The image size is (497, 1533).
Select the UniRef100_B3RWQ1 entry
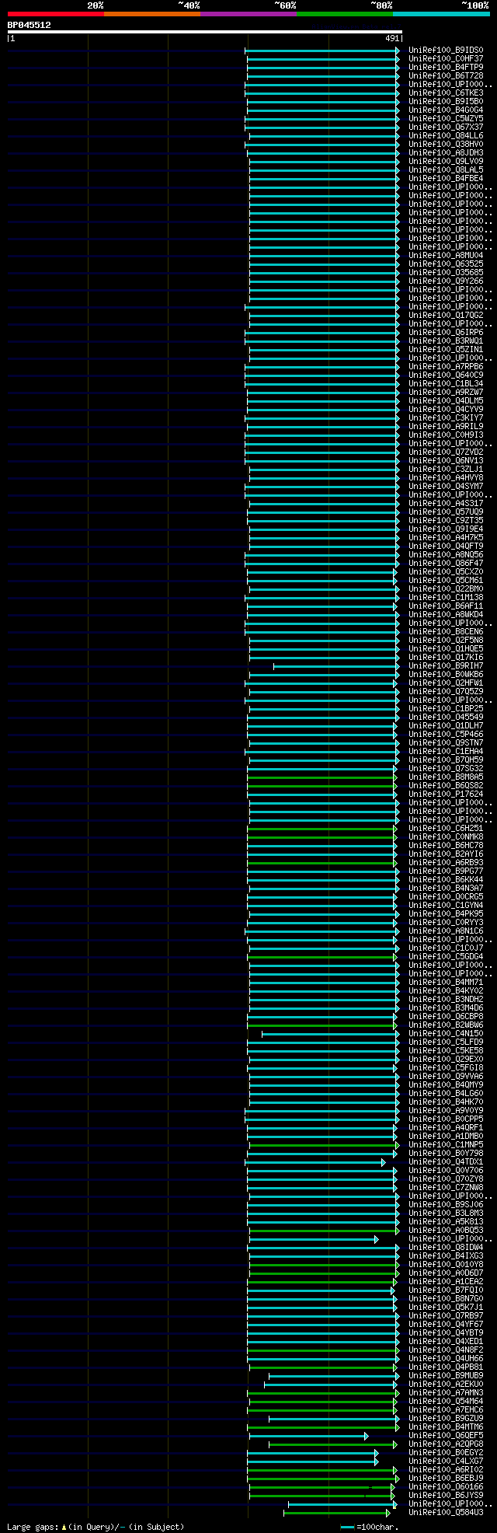pyautogui.click(x=446, y=341)
